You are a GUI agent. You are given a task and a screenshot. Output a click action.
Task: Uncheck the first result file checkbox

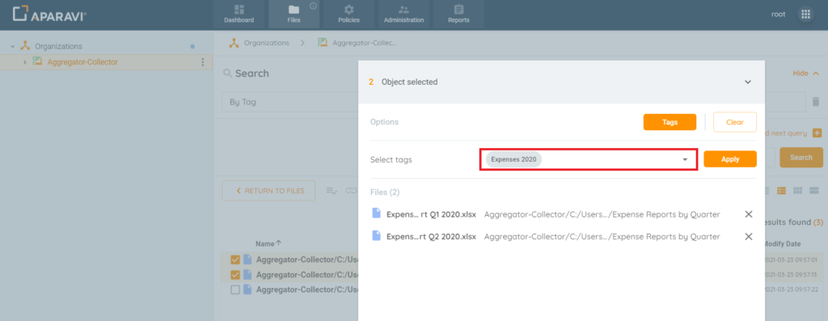[x=235, y=260]
